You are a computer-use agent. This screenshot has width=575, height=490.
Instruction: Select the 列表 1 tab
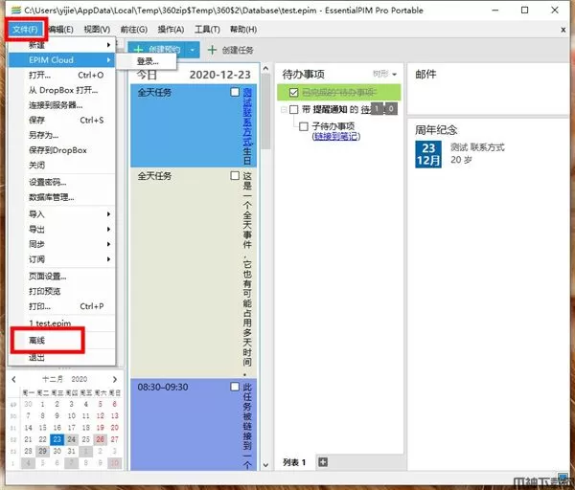click(294, 462)
